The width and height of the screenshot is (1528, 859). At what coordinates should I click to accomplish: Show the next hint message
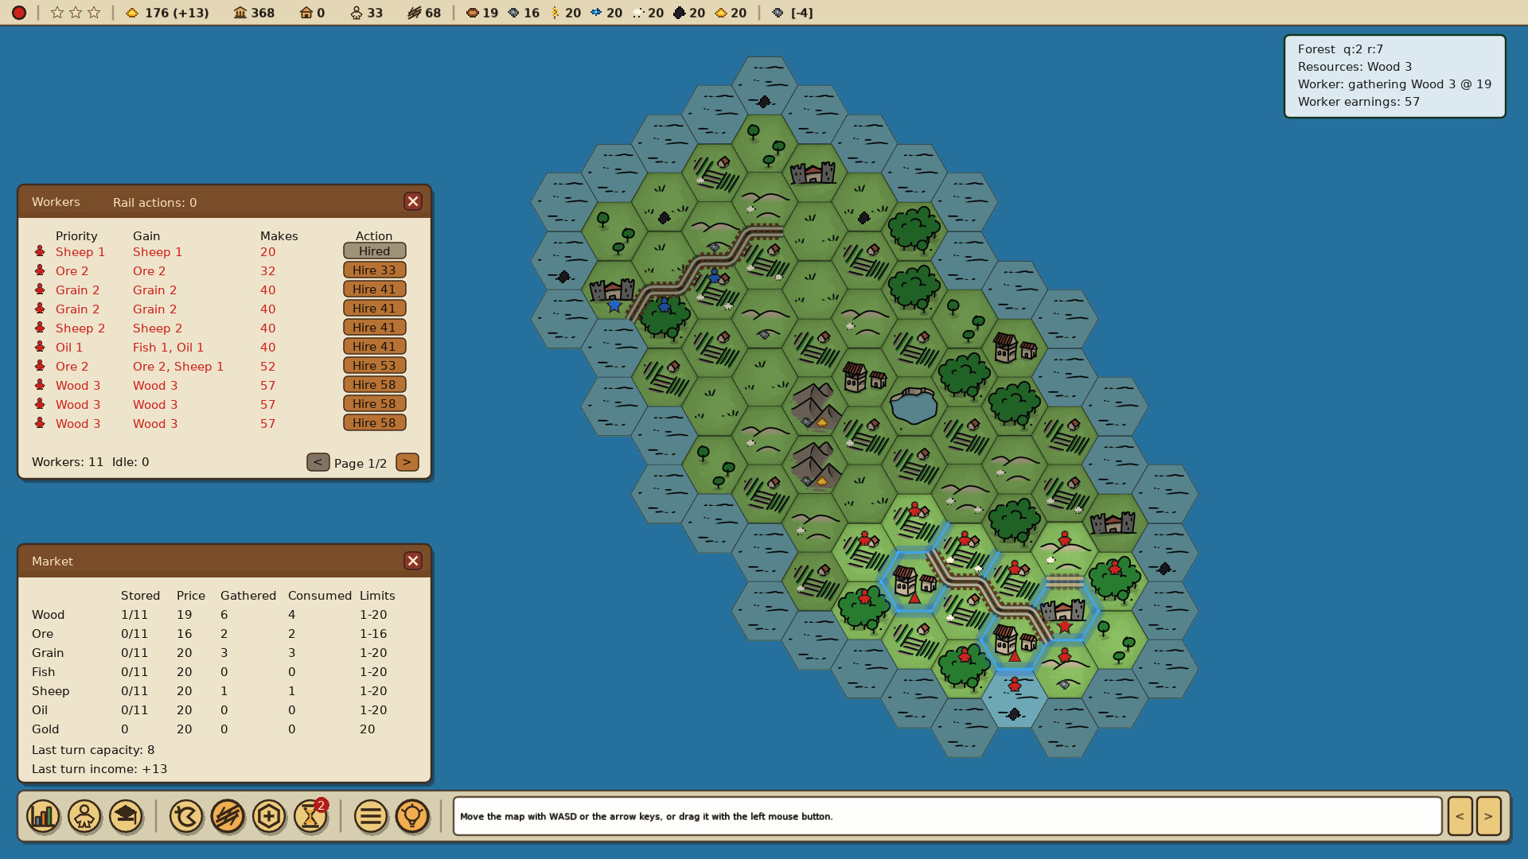[1488, 816]
